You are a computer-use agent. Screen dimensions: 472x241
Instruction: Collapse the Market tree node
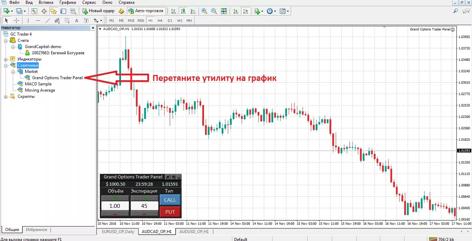click(x=13, y=72)
